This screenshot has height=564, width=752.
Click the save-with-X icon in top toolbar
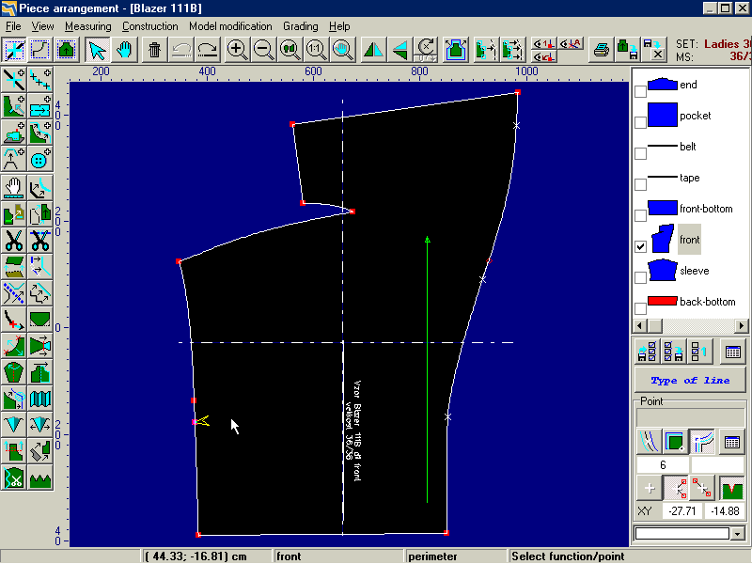(x=654, y=50)
